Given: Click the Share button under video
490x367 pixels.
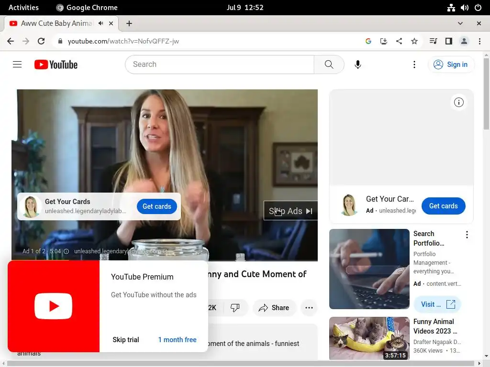Looking at the screenshot, I should 274,308.
